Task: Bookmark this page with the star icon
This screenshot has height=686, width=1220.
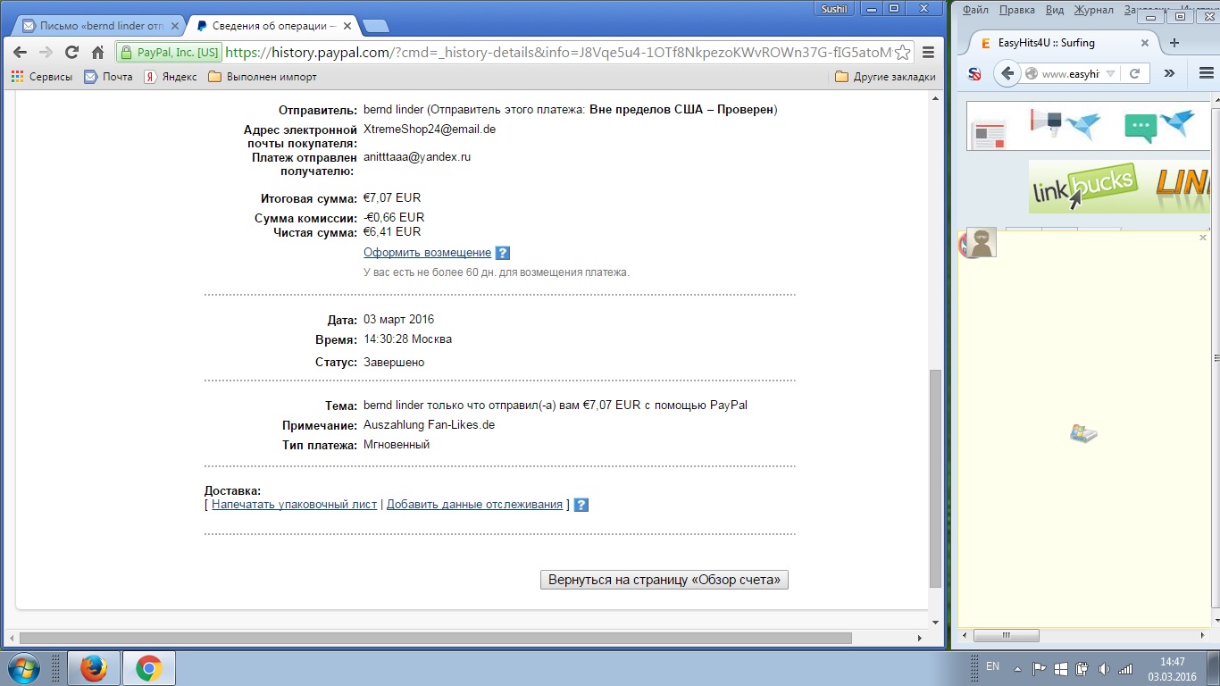Action: point(903,52)
